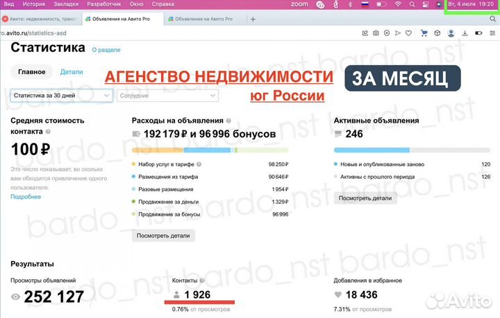
Task: Click the Разовые размещения expense row
Action: (210, 189)
